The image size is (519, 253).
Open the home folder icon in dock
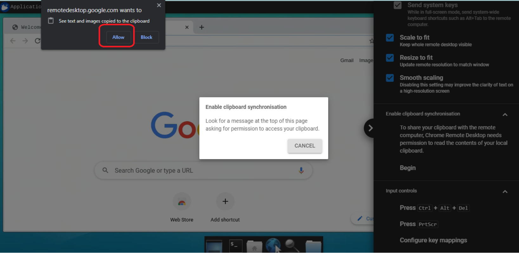254,246
